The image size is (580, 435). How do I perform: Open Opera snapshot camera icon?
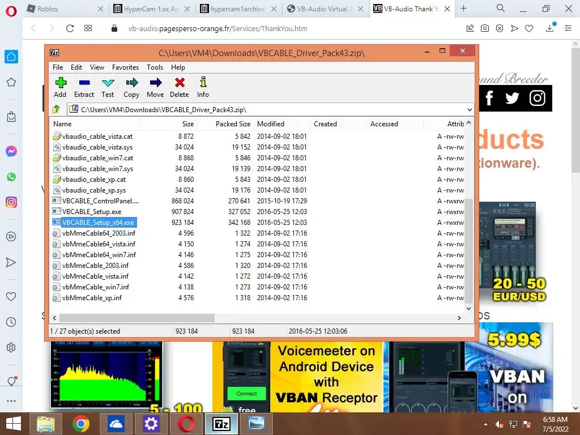[x=485, y=28]
